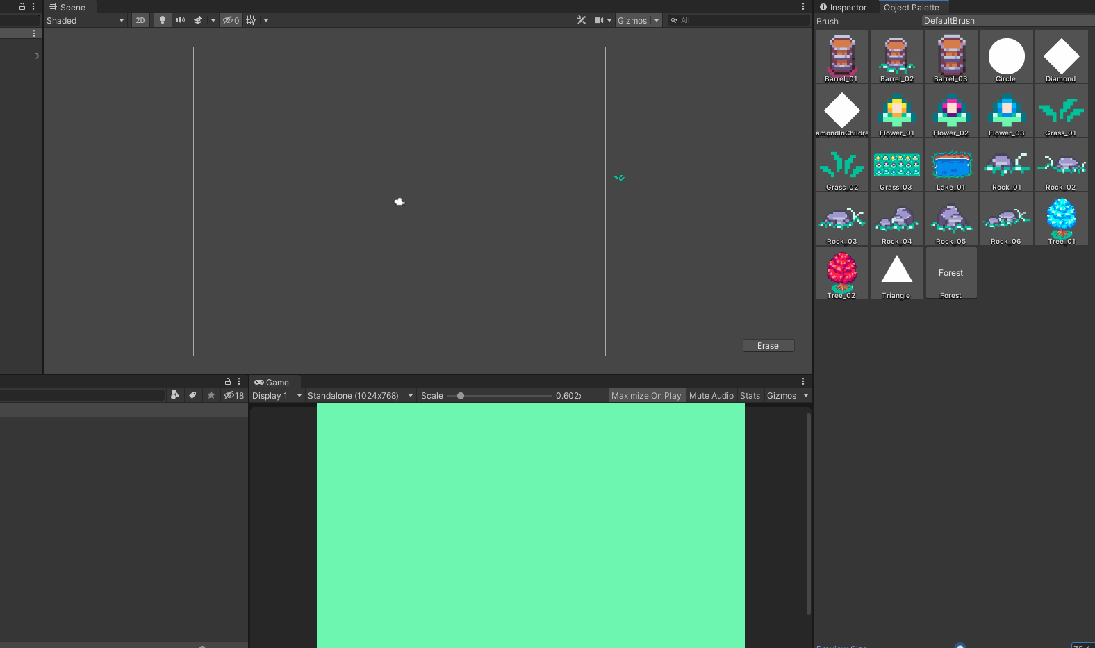Click the Stats button in Game view
The height and width of the screenshot is (648, 1095).
[750, 396]
